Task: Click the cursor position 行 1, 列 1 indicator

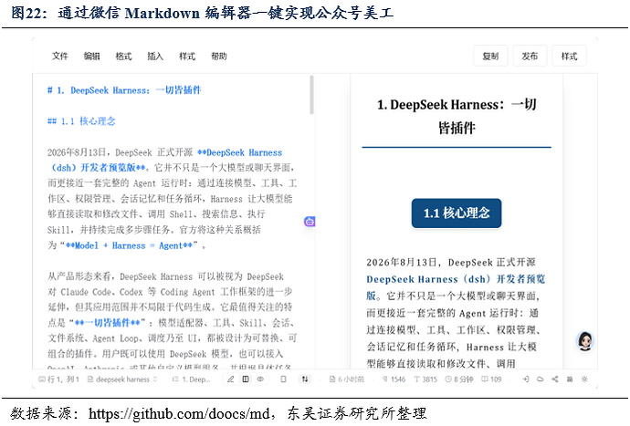Action: click(58, 379)
